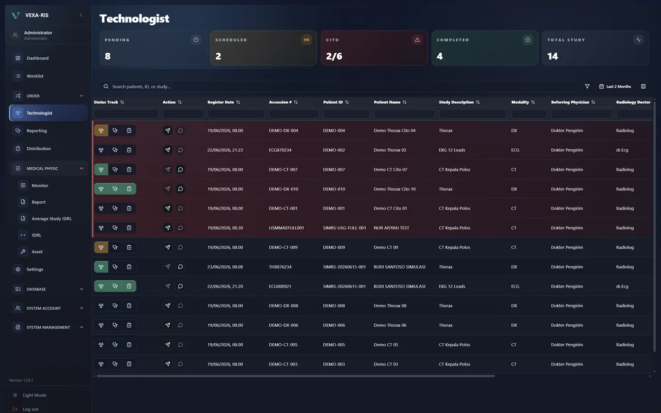Collapse the MEDICAL PHYSIC section
The width and height of the screenshot is (661, 413).
(x=49, y=168)
